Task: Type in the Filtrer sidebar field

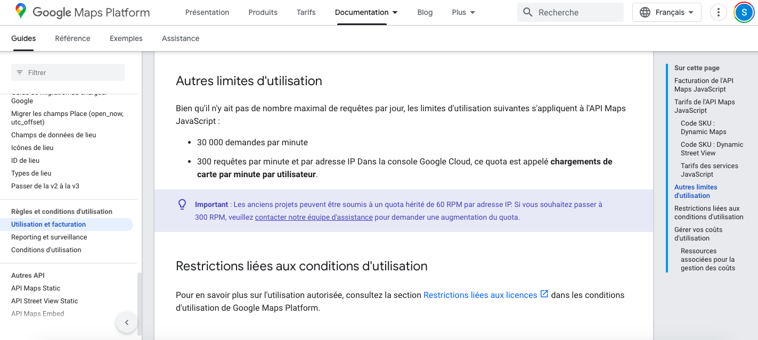Action: (75, 72)
